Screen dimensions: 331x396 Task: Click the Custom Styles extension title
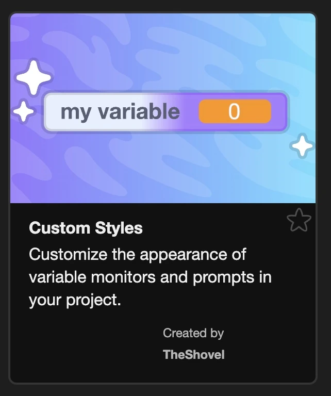(x=86, y=228)
